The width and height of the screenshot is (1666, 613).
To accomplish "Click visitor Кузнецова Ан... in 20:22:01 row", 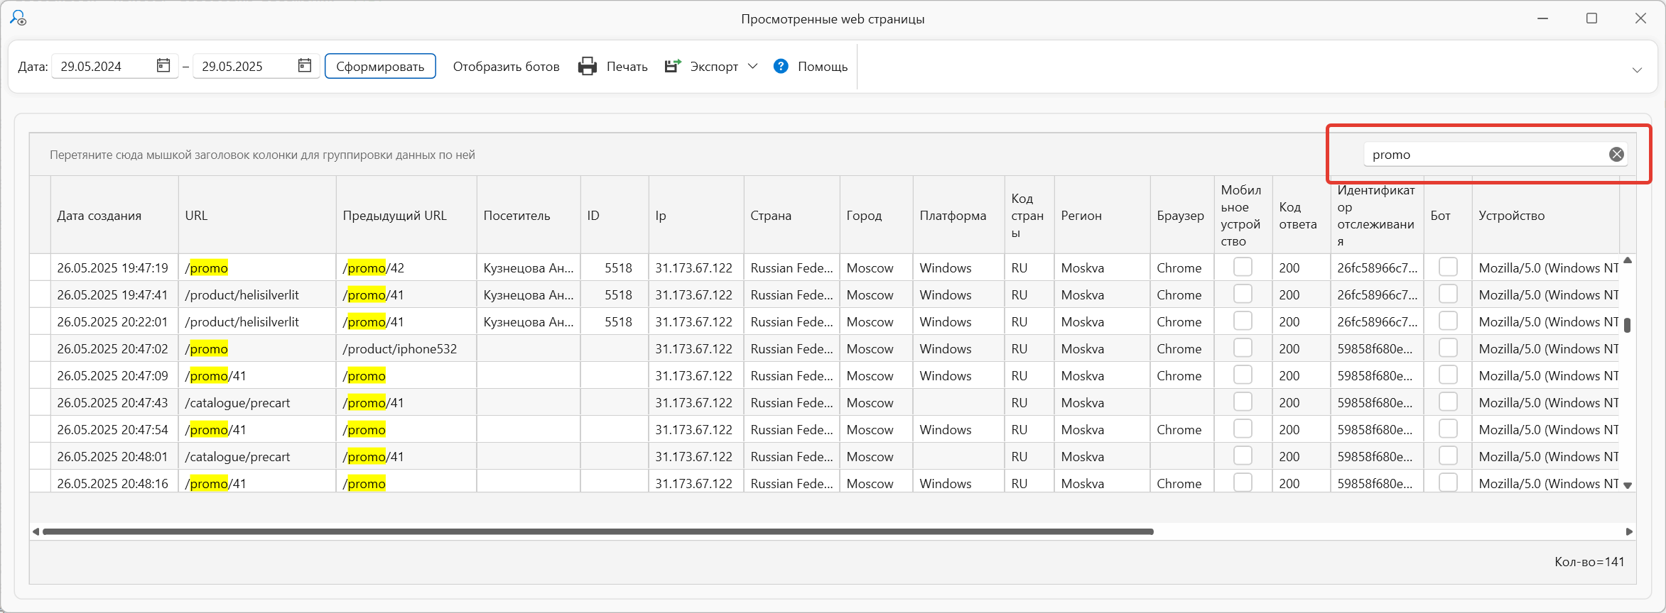I will pos(529,321).
